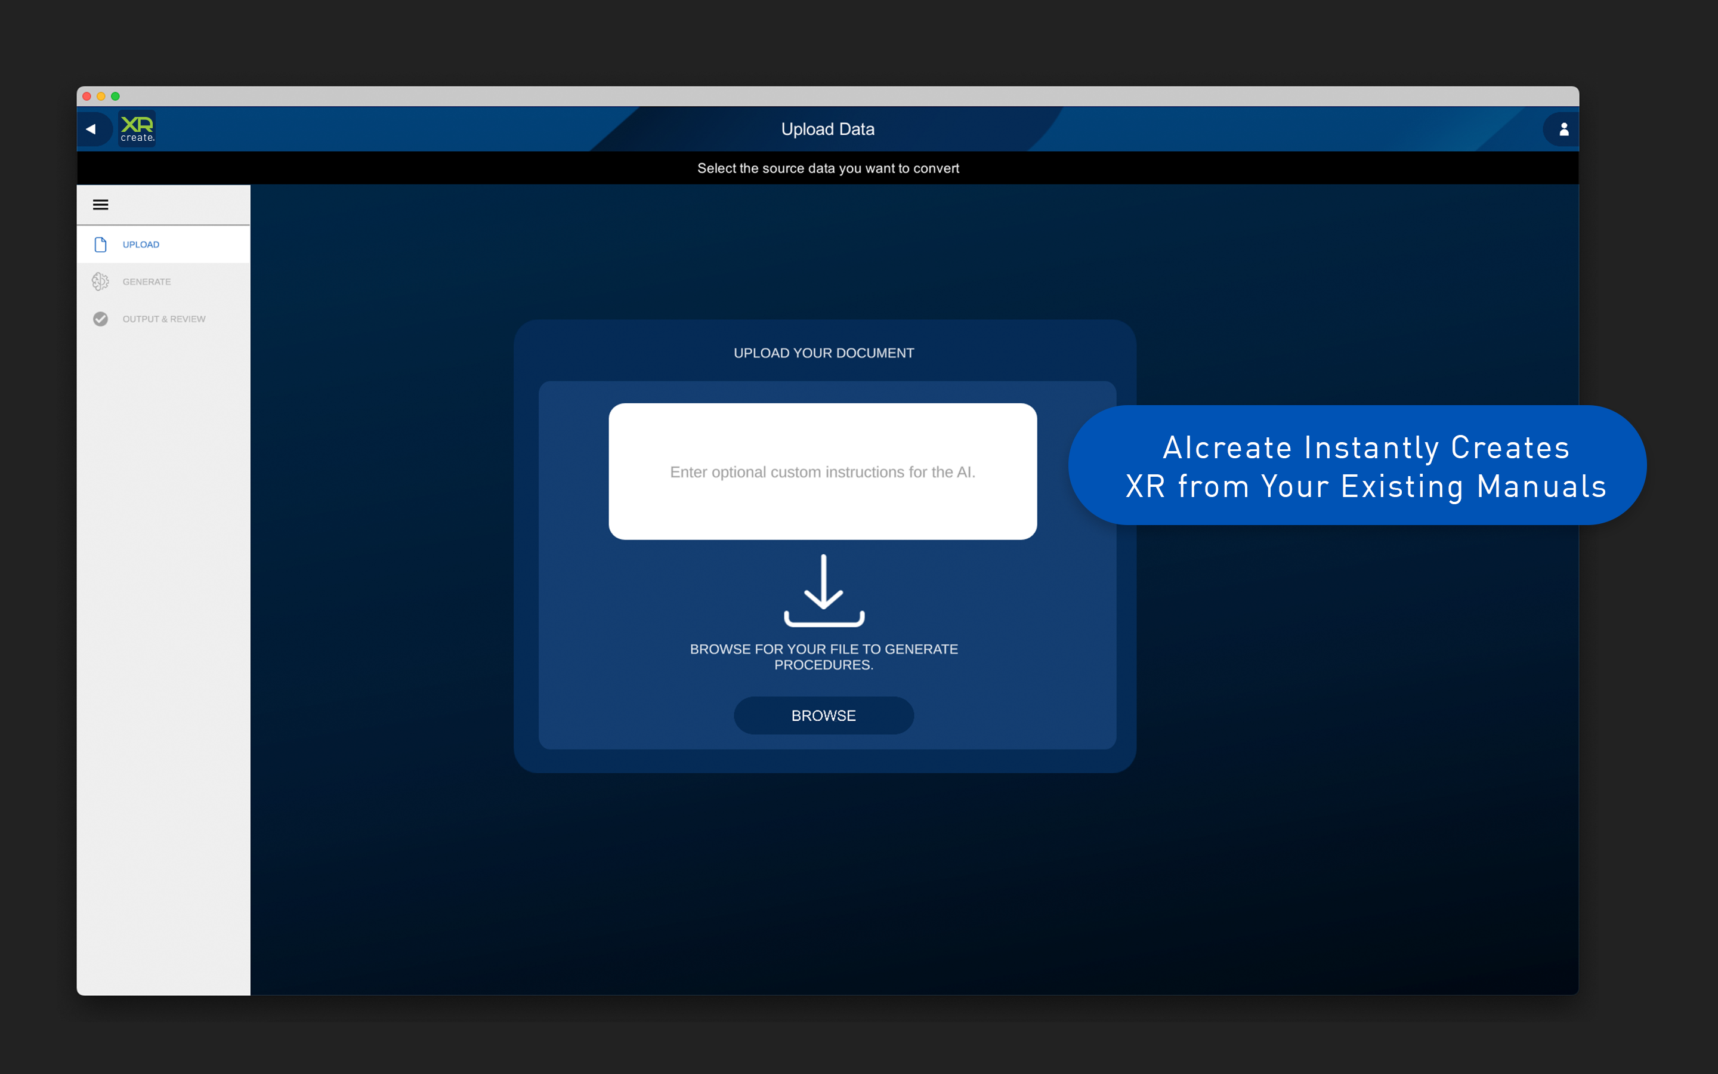Click the Output & Review checkmark icon
The height and width of the screenshot is (1074, 1718).
click(101, 319)
